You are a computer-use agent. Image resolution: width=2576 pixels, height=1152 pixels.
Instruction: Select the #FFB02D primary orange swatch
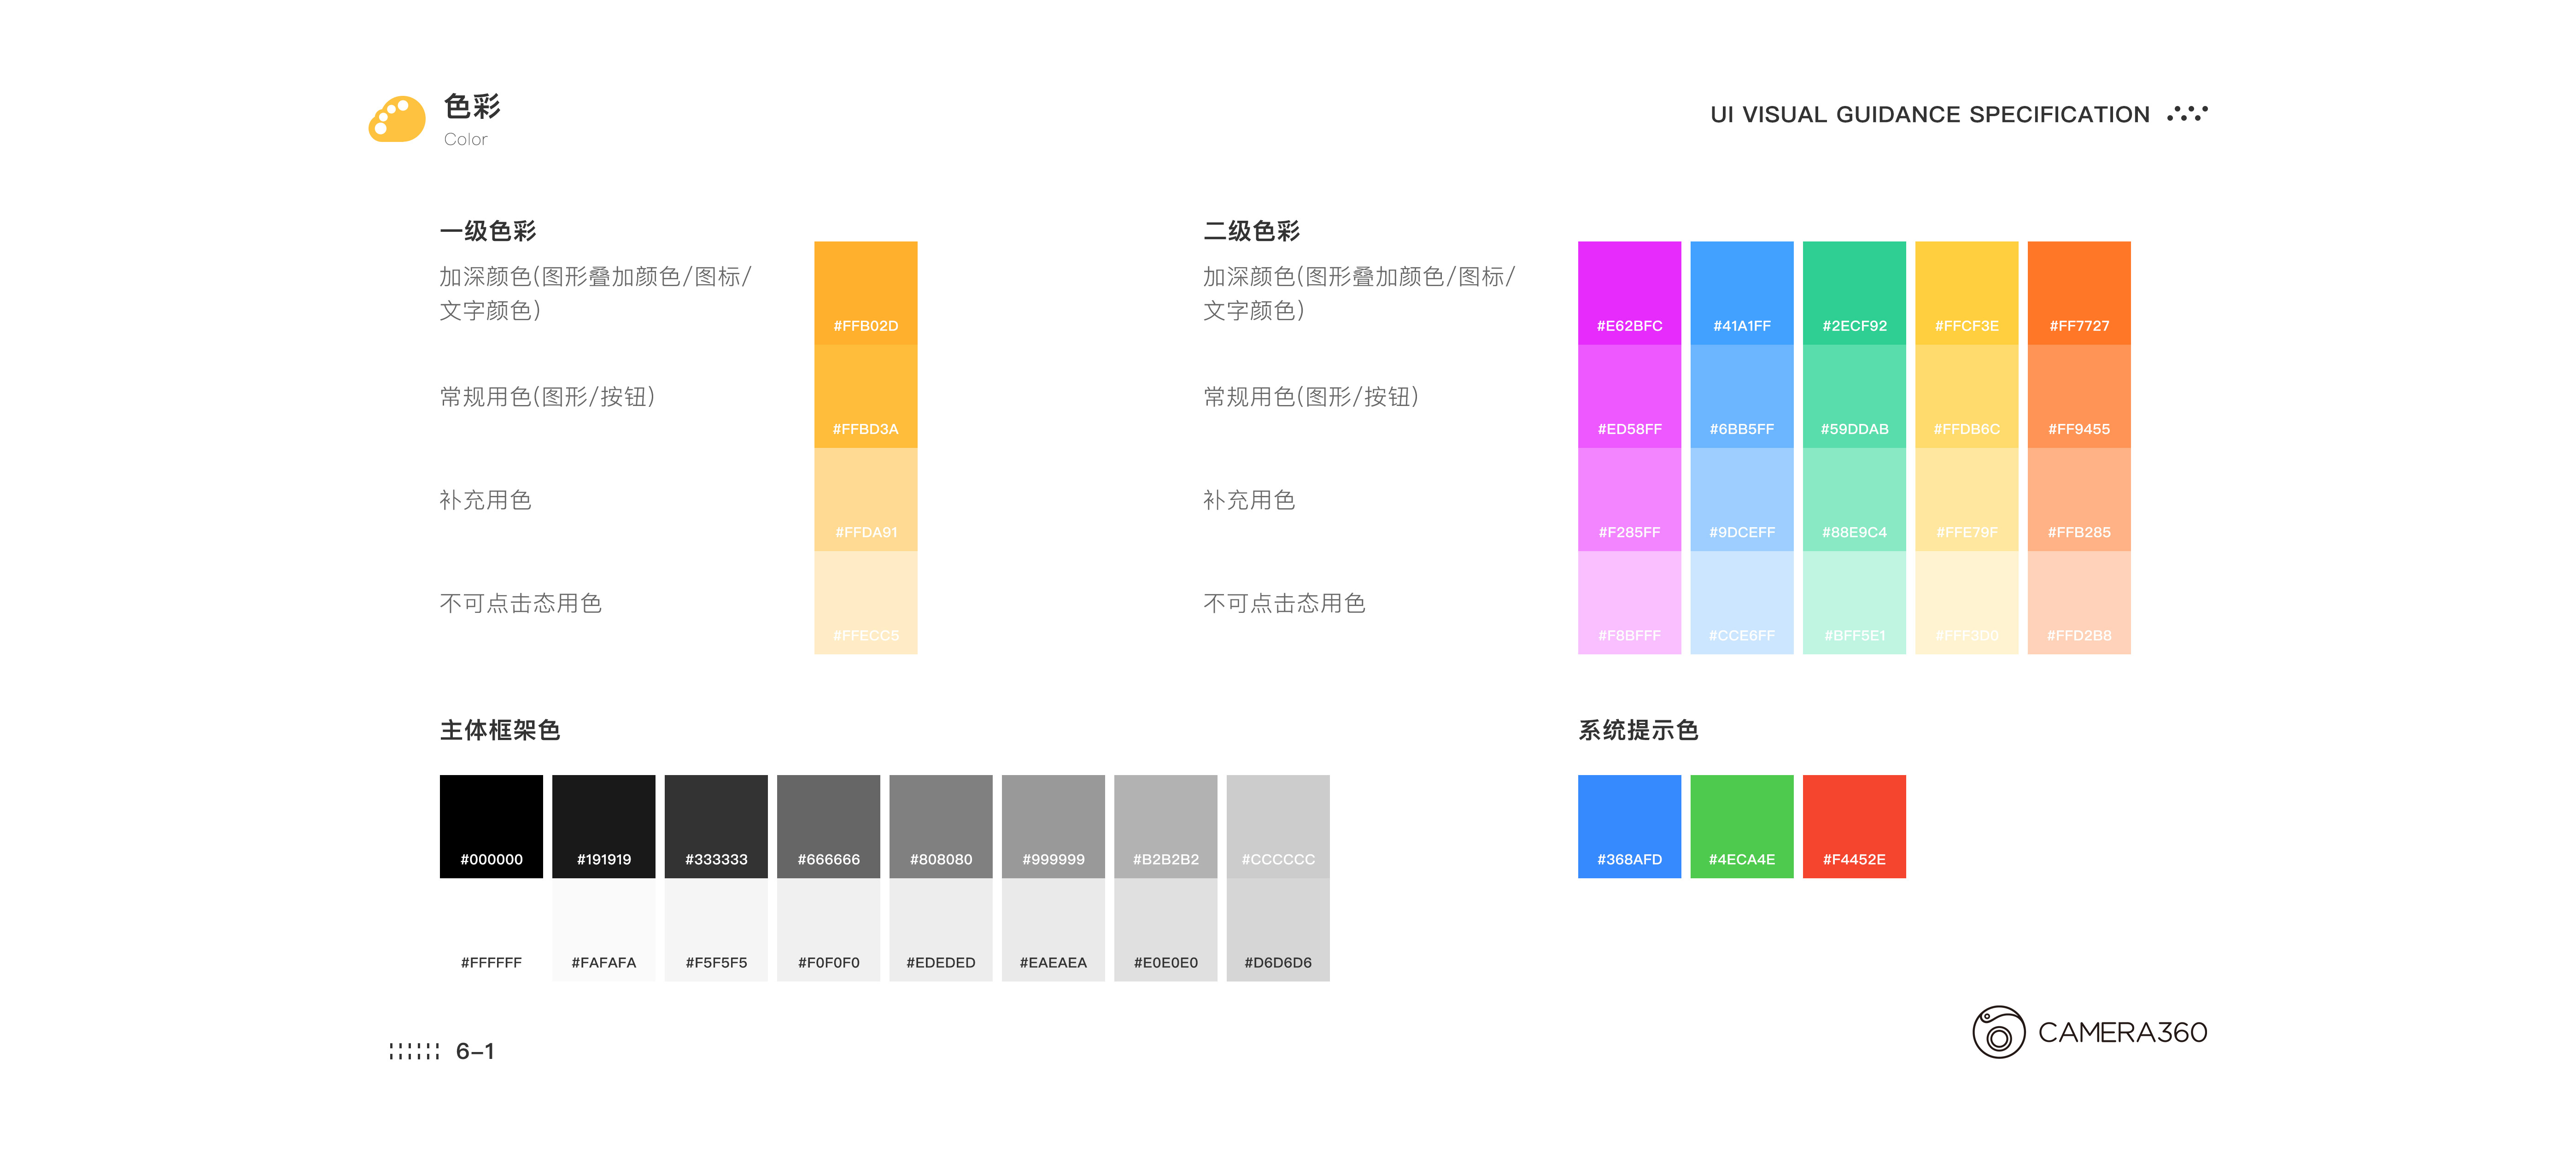pyautogui.click(x=866, y=293)
